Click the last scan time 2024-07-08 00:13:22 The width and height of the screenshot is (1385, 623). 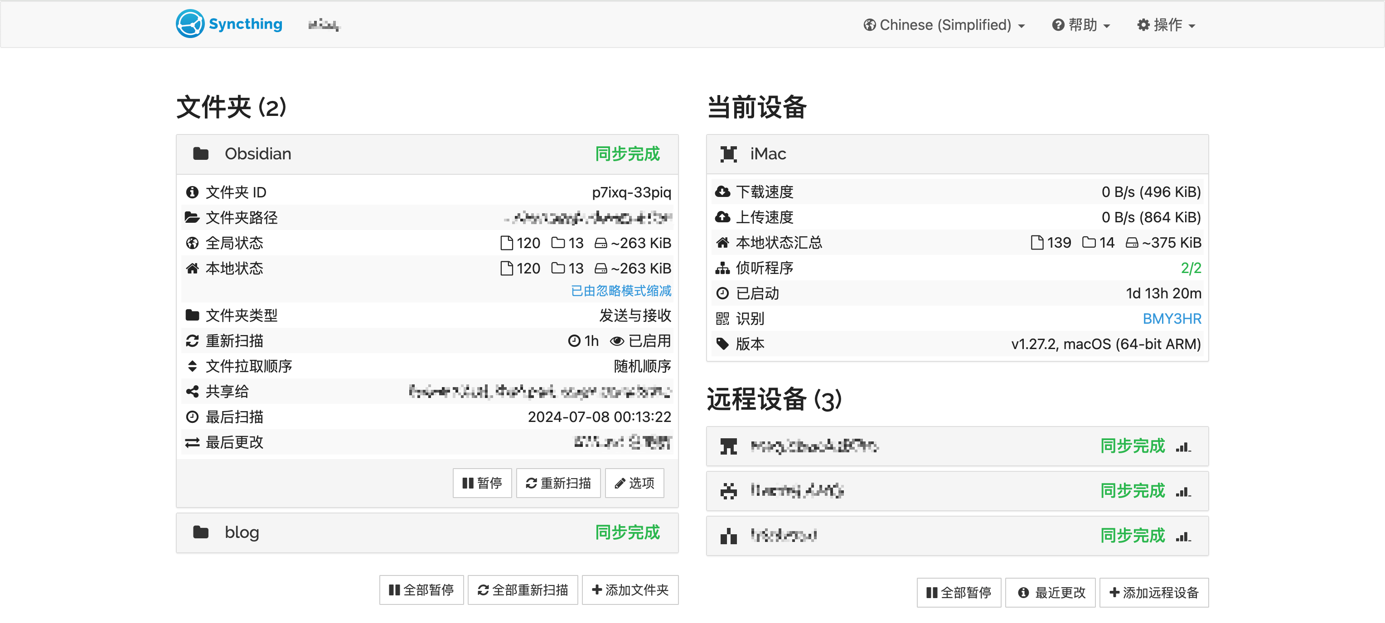[x=599, y=417]
